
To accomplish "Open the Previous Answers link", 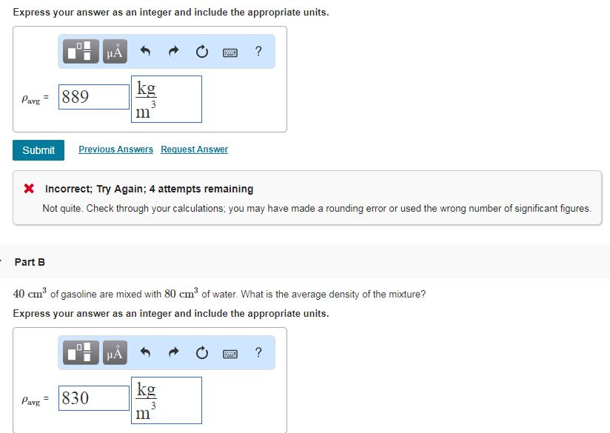I will click(x=115, y=150).
